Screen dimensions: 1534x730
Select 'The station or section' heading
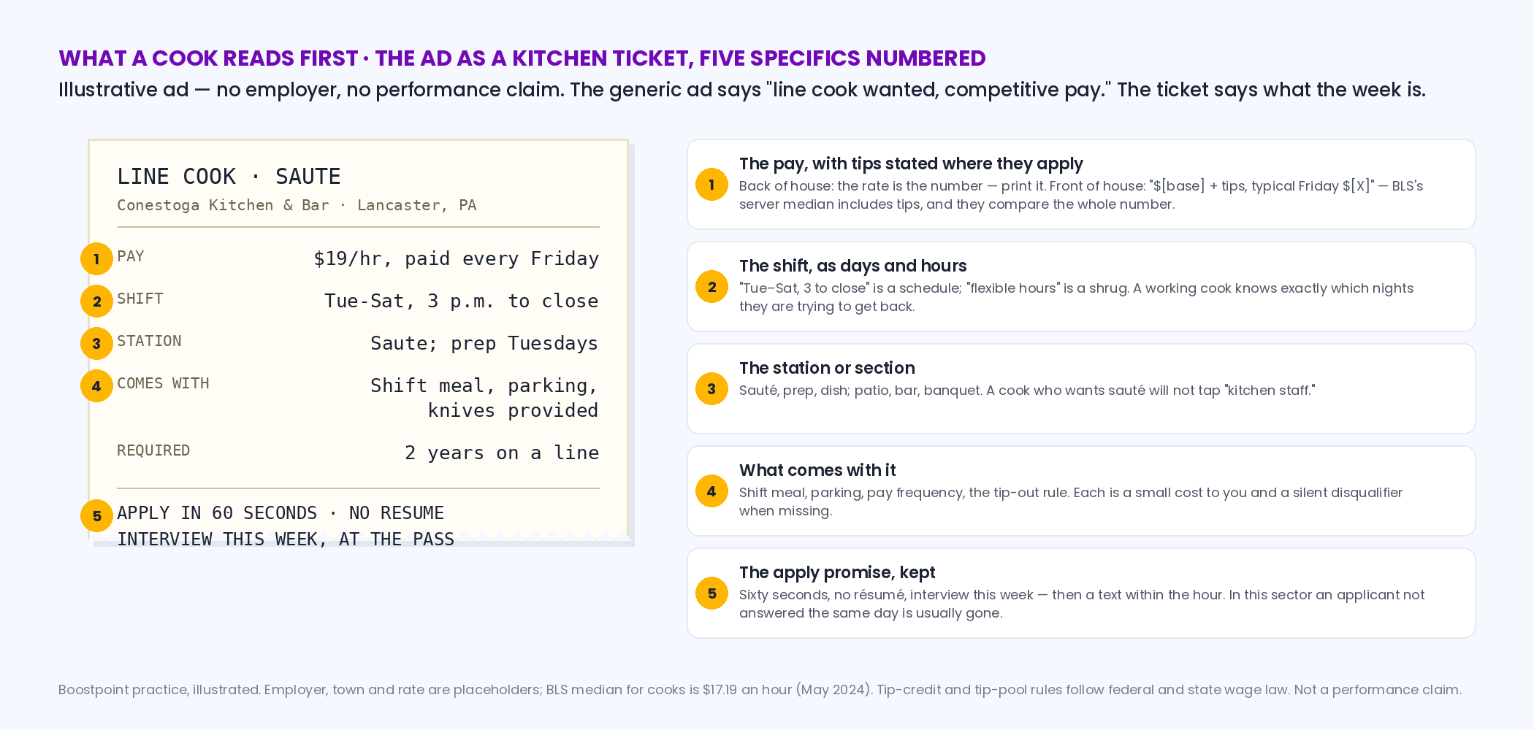tap(827, 369)
